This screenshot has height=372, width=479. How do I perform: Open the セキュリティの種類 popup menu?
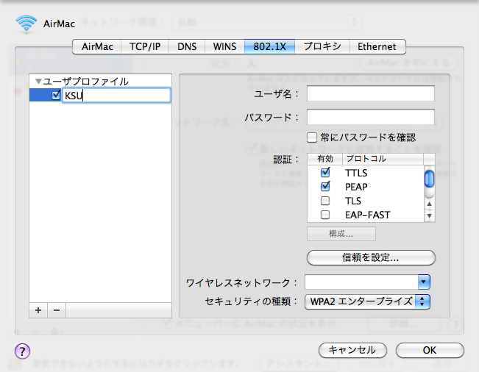[367, 302]
